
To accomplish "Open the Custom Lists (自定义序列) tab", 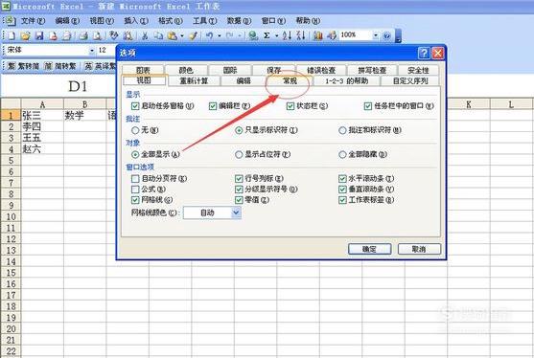I will (410, 81).
